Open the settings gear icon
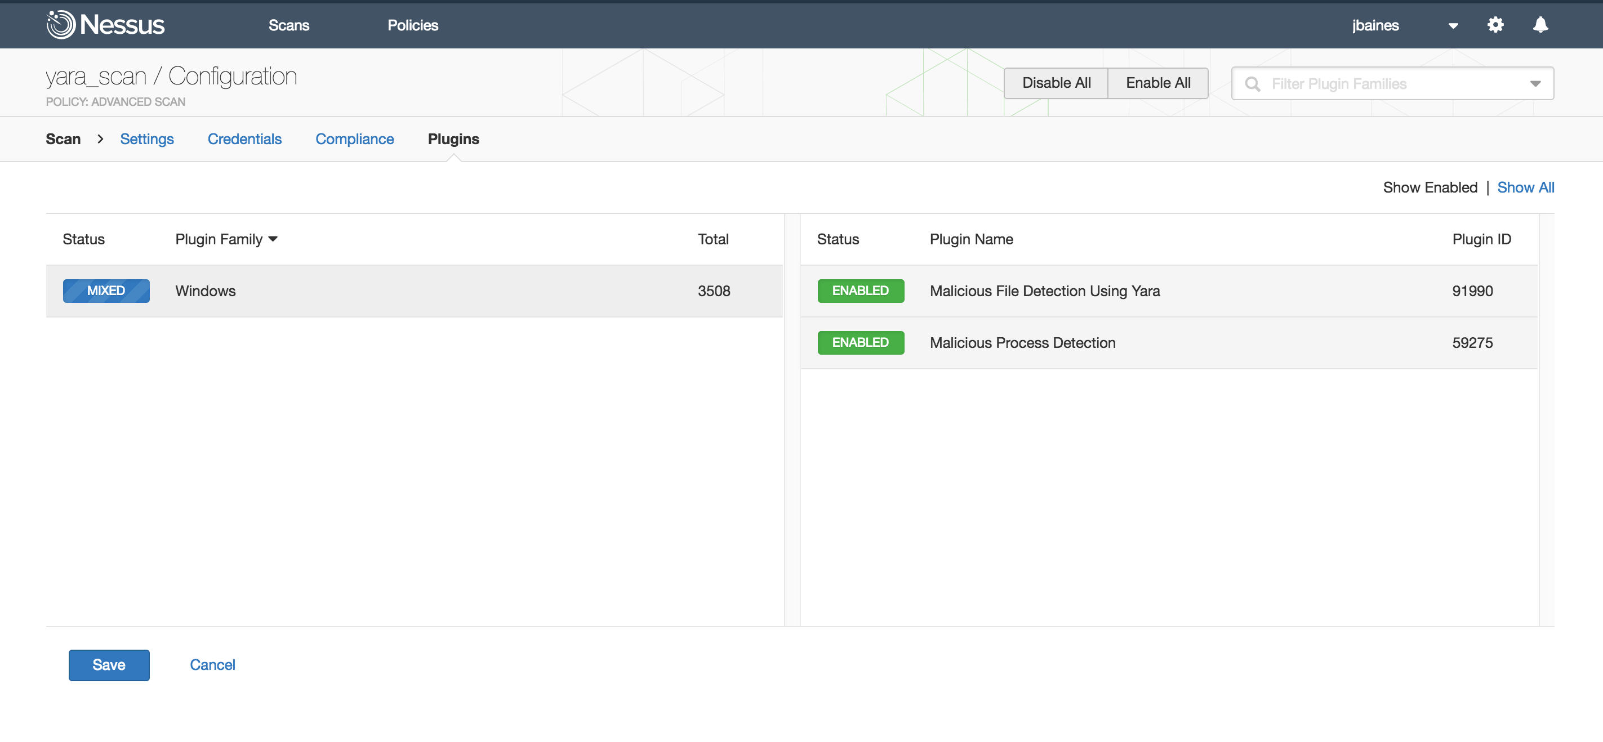 (x=1495, y=25)
